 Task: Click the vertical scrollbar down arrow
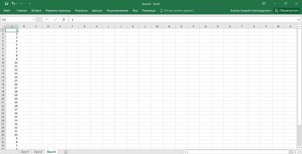(x=299, y=147)
